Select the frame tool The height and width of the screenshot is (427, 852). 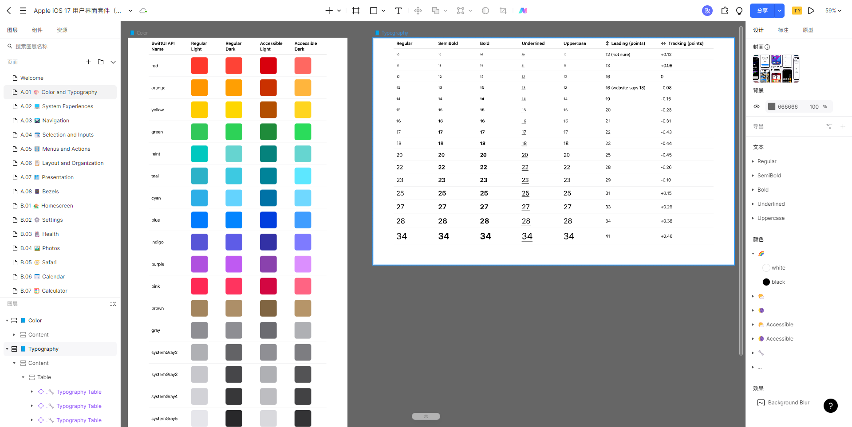tap(356, 11)
